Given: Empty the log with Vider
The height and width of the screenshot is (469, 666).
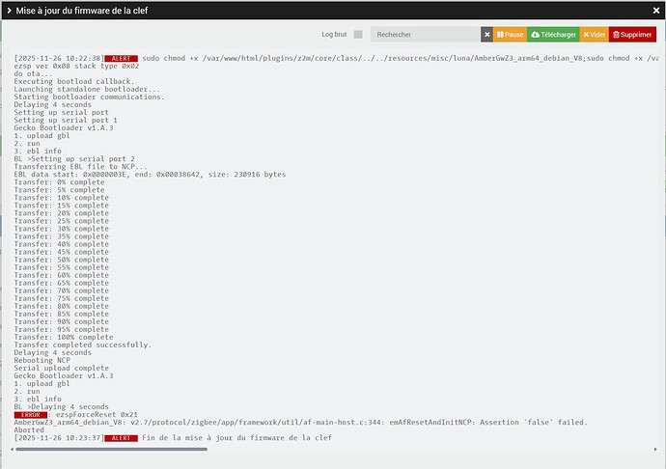Looking at the screenshot, I should [x=595, y=35].
